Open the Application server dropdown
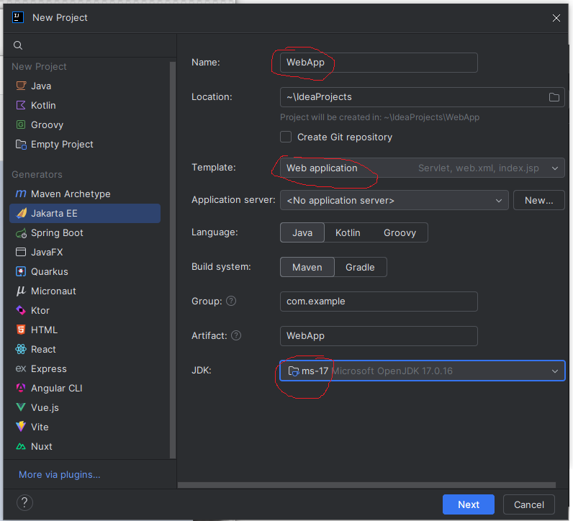 click(x=394, y=201)
